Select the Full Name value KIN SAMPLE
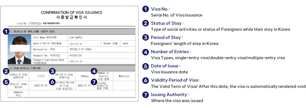The height and width of the screenshot is (108, 306). tap(76, 37)
